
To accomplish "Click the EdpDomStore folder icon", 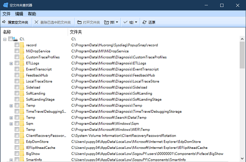I will pyautogui.click(x=22, y=141).
